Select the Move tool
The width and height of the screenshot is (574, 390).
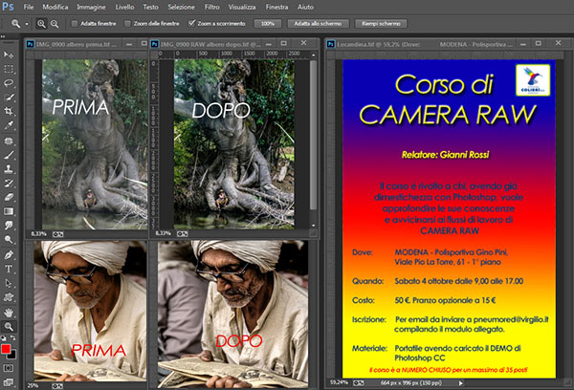9,55
